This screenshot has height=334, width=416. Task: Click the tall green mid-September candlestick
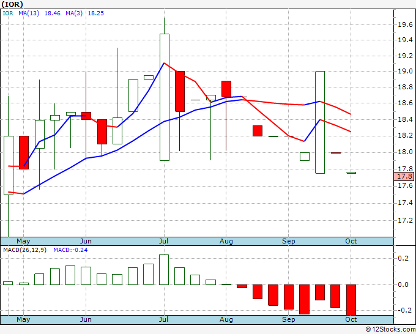tap(320, 122)
